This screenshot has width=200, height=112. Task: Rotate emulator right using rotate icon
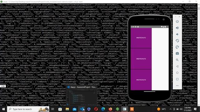177,47
